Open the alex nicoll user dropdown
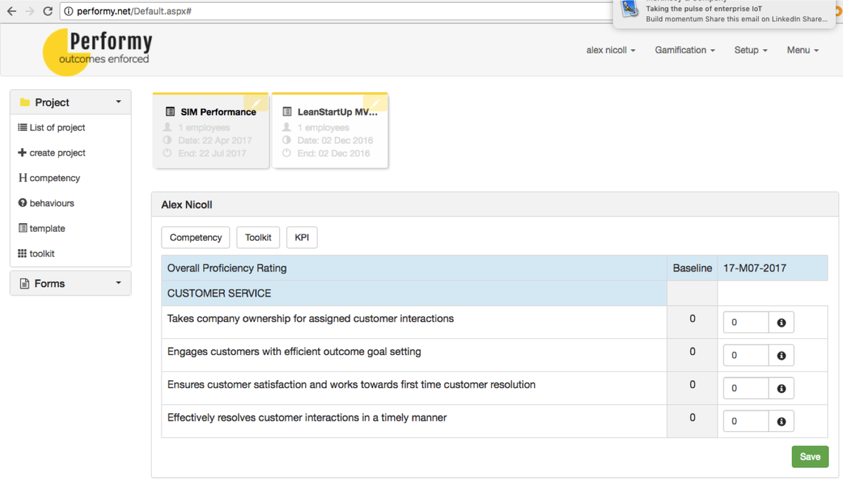This screenshot has width=843, height=484. (x=610, y=51)
